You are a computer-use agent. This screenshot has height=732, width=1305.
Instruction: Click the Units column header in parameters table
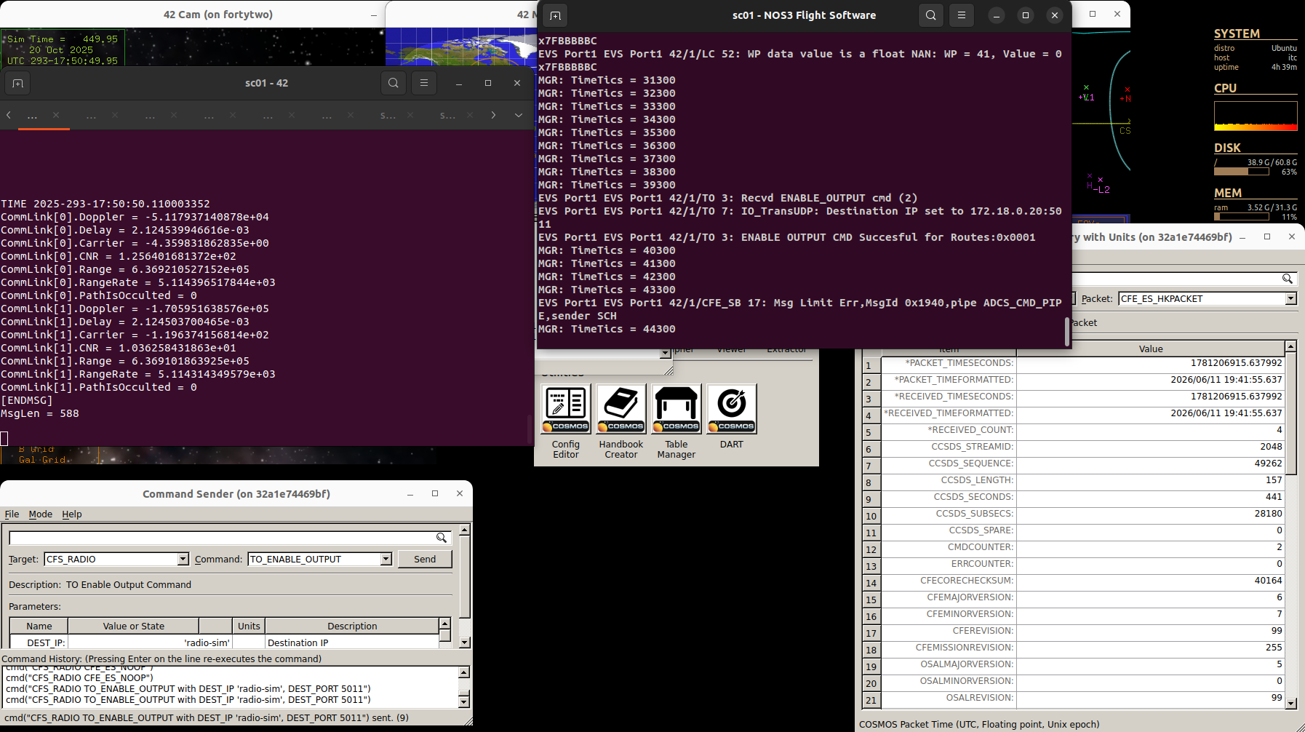(x=249, y=626)
